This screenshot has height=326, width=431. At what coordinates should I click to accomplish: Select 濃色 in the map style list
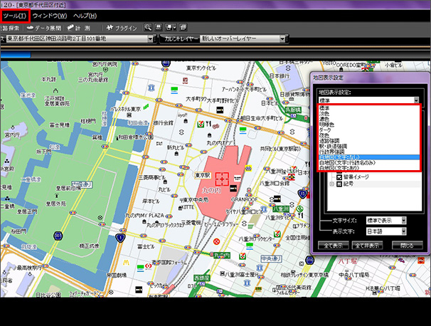tap(368, 119)
